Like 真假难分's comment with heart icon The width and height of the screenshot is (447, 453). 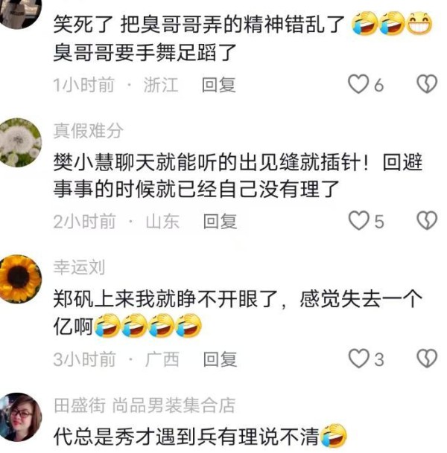[x=359, y=221]
